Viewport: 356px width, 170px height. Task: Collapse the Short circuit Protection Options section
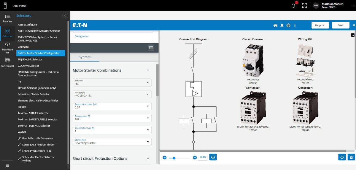tap(148, 158)
